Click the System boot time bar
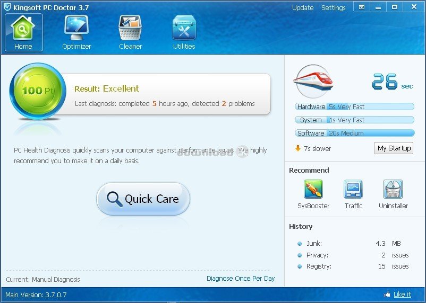426x303 pixels. [354, 120]
